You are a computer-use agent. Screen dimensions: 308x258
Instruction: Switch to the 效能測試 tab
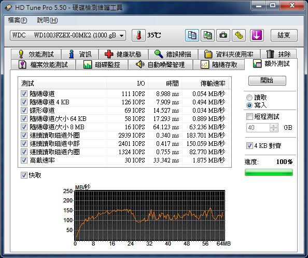(x=36, y=54)
